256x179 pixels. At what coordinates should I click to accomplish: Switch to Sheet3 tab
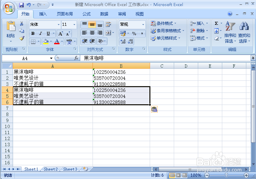pyautogui.click(x=70, y=169)
